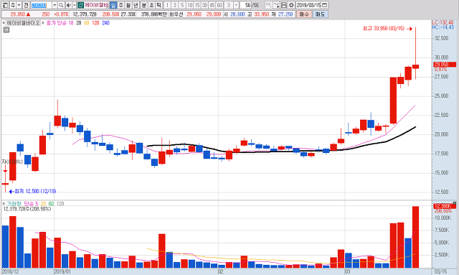The width and height of the screenshot is (459, 275).
Task: Select the 15 interval button
Action: (x=197, y=5)
